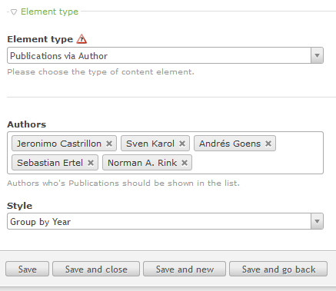Open the Group by Year style dropdown
336x291 pixels.
click(x=165, y=221)
